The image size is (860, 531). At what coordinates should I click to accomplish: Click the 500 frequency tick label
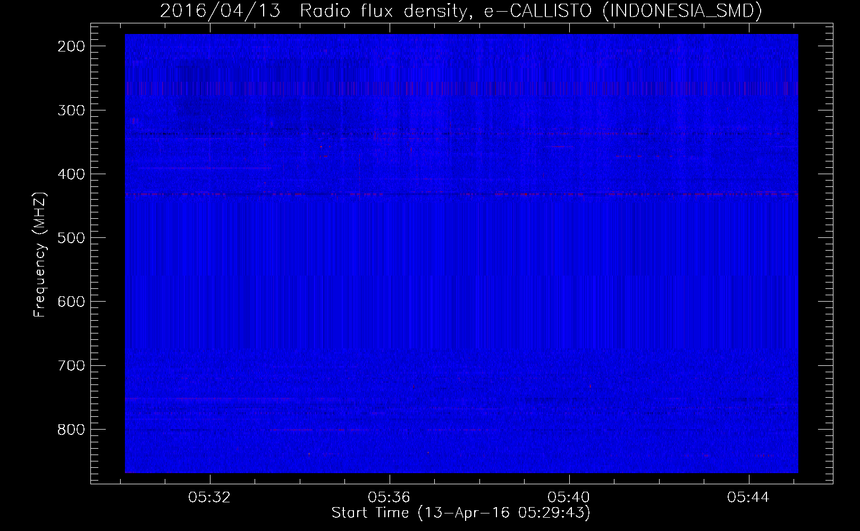(71, 238)
